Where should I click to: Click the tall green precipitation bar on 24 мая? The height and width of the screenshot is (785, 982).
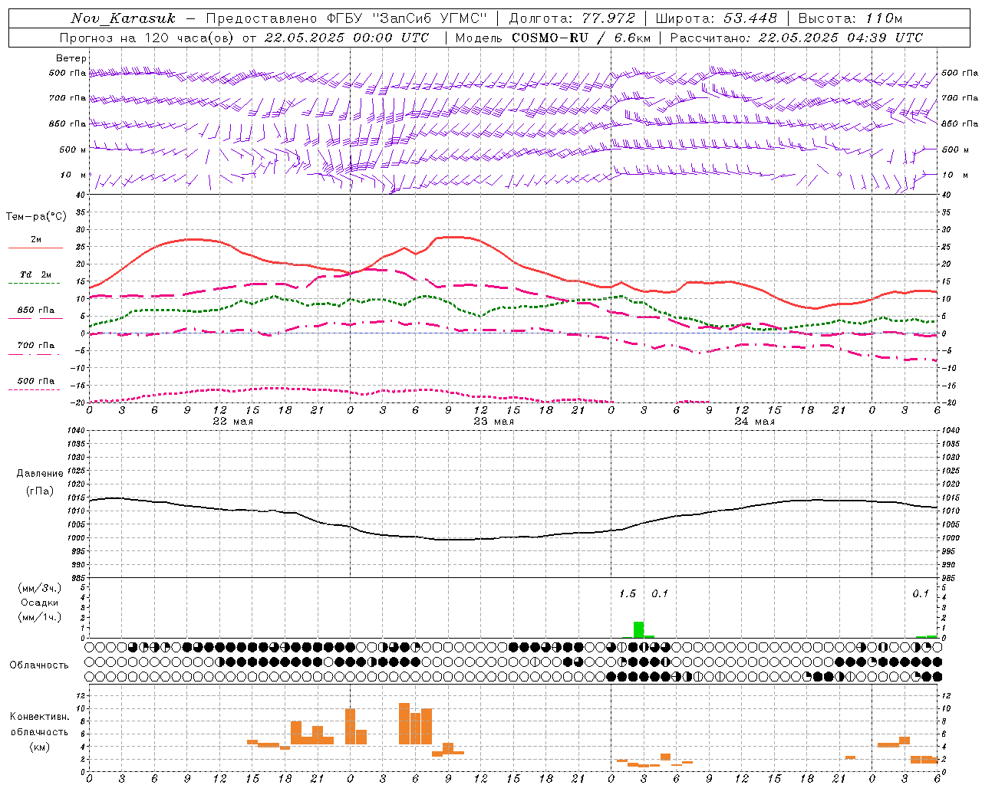click(x=638, y=629)
